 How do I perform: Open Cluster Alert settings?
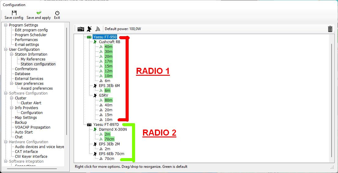[x=31, y=103]
